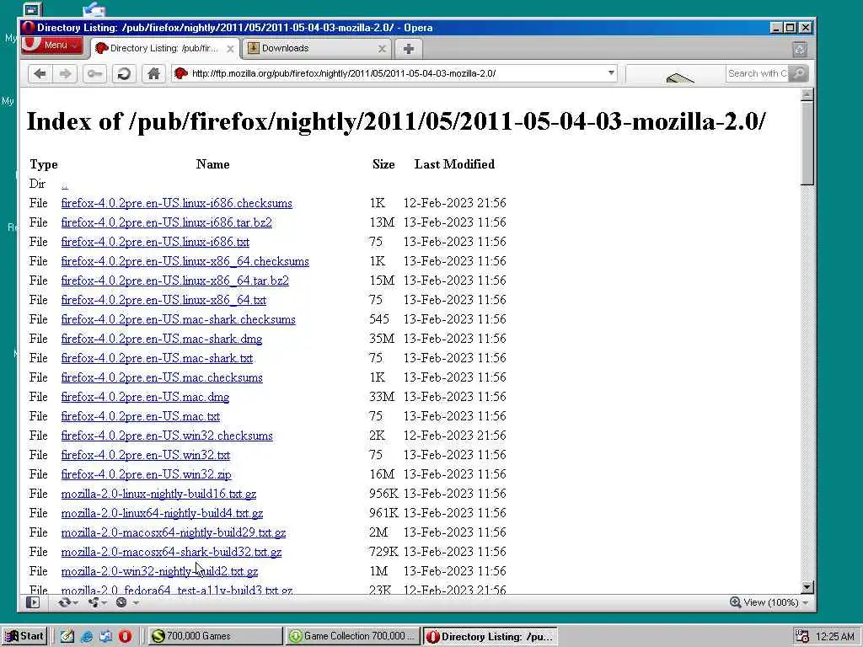The height and width of the screenshot is (647, 863).
Task: Download firefox-4.0.2pre.en-US.win32.zip
Action: [x=147, y=474]
